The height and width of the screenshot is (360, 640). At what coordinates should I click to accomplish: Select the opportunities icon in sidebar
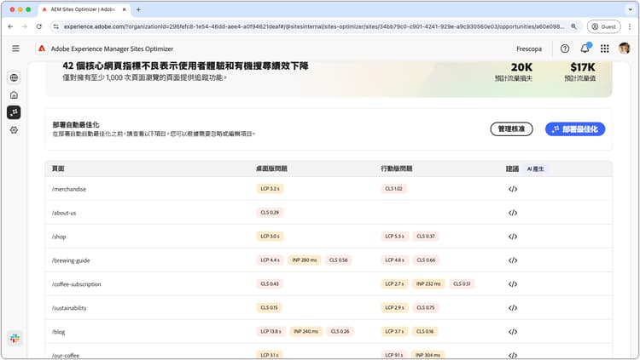(14, 112)
